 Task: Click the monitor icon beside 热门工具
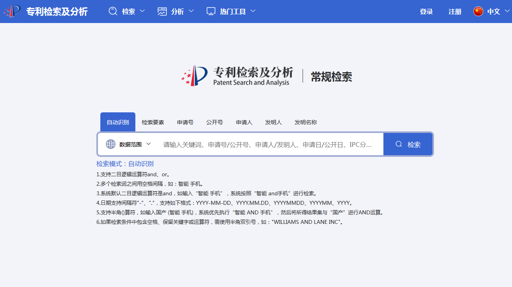[x=211, y=11]
